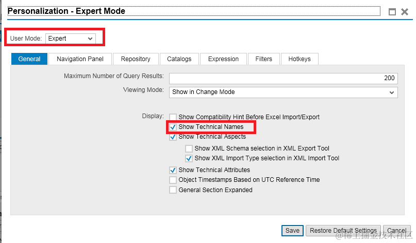
Task: Toggle Show Technical Names checkbox
Action: coord(173,127)
